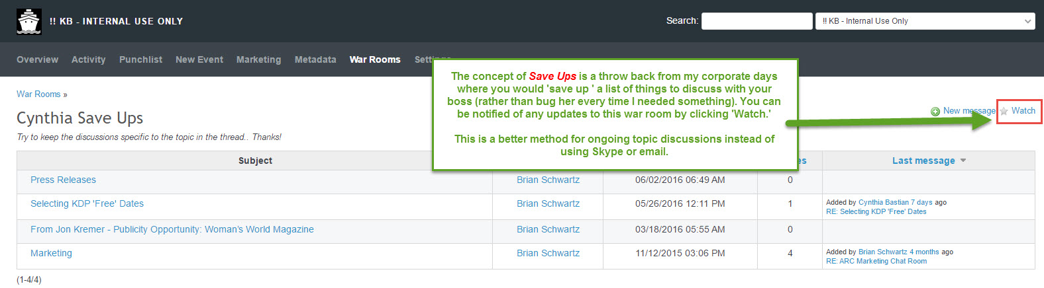Sort by Last message arrow
The image size is (1044, 288).
(963, 161)
